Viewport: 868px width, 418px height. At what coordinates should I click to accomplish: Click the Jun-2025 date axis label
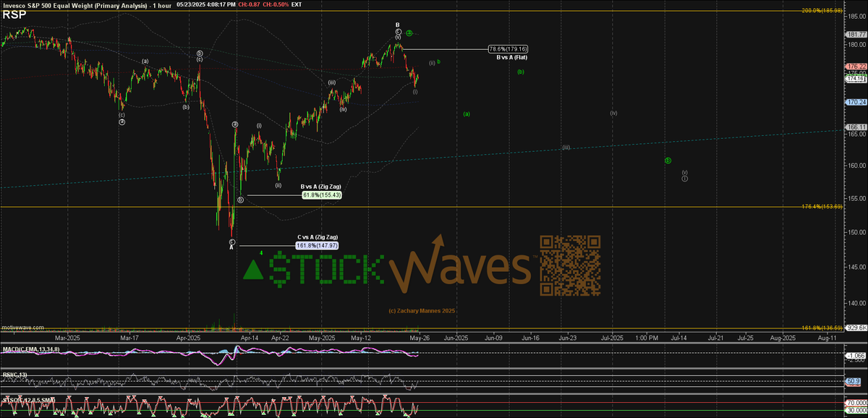pyautogui.click(x=456, y=338)
